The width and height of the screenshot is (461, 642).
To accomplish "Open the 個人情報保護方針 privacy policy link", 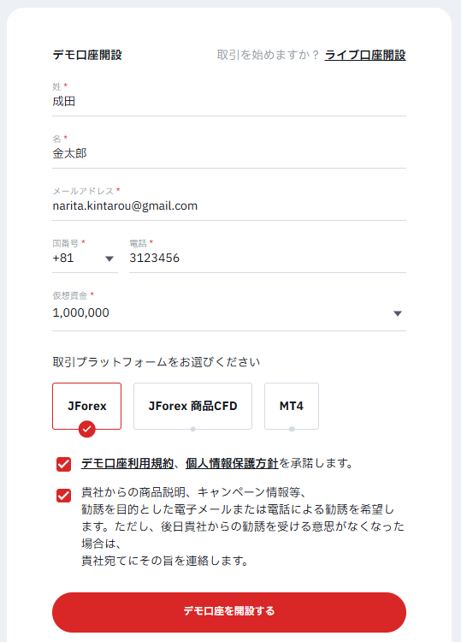I will (x=232, y=463).
